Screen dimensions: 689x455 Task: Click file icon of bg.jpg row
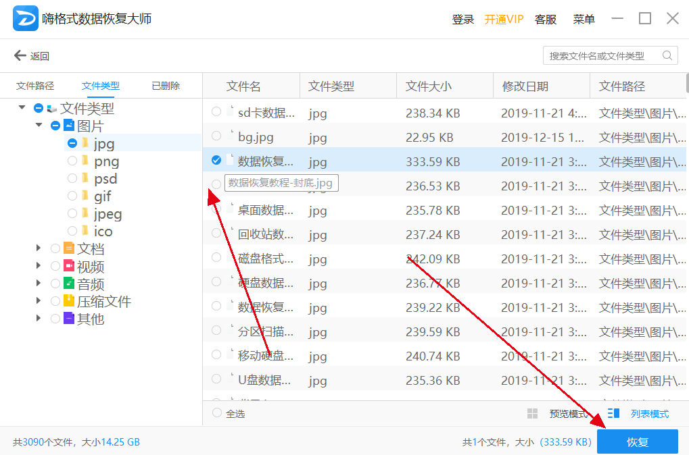coord(230,136)
